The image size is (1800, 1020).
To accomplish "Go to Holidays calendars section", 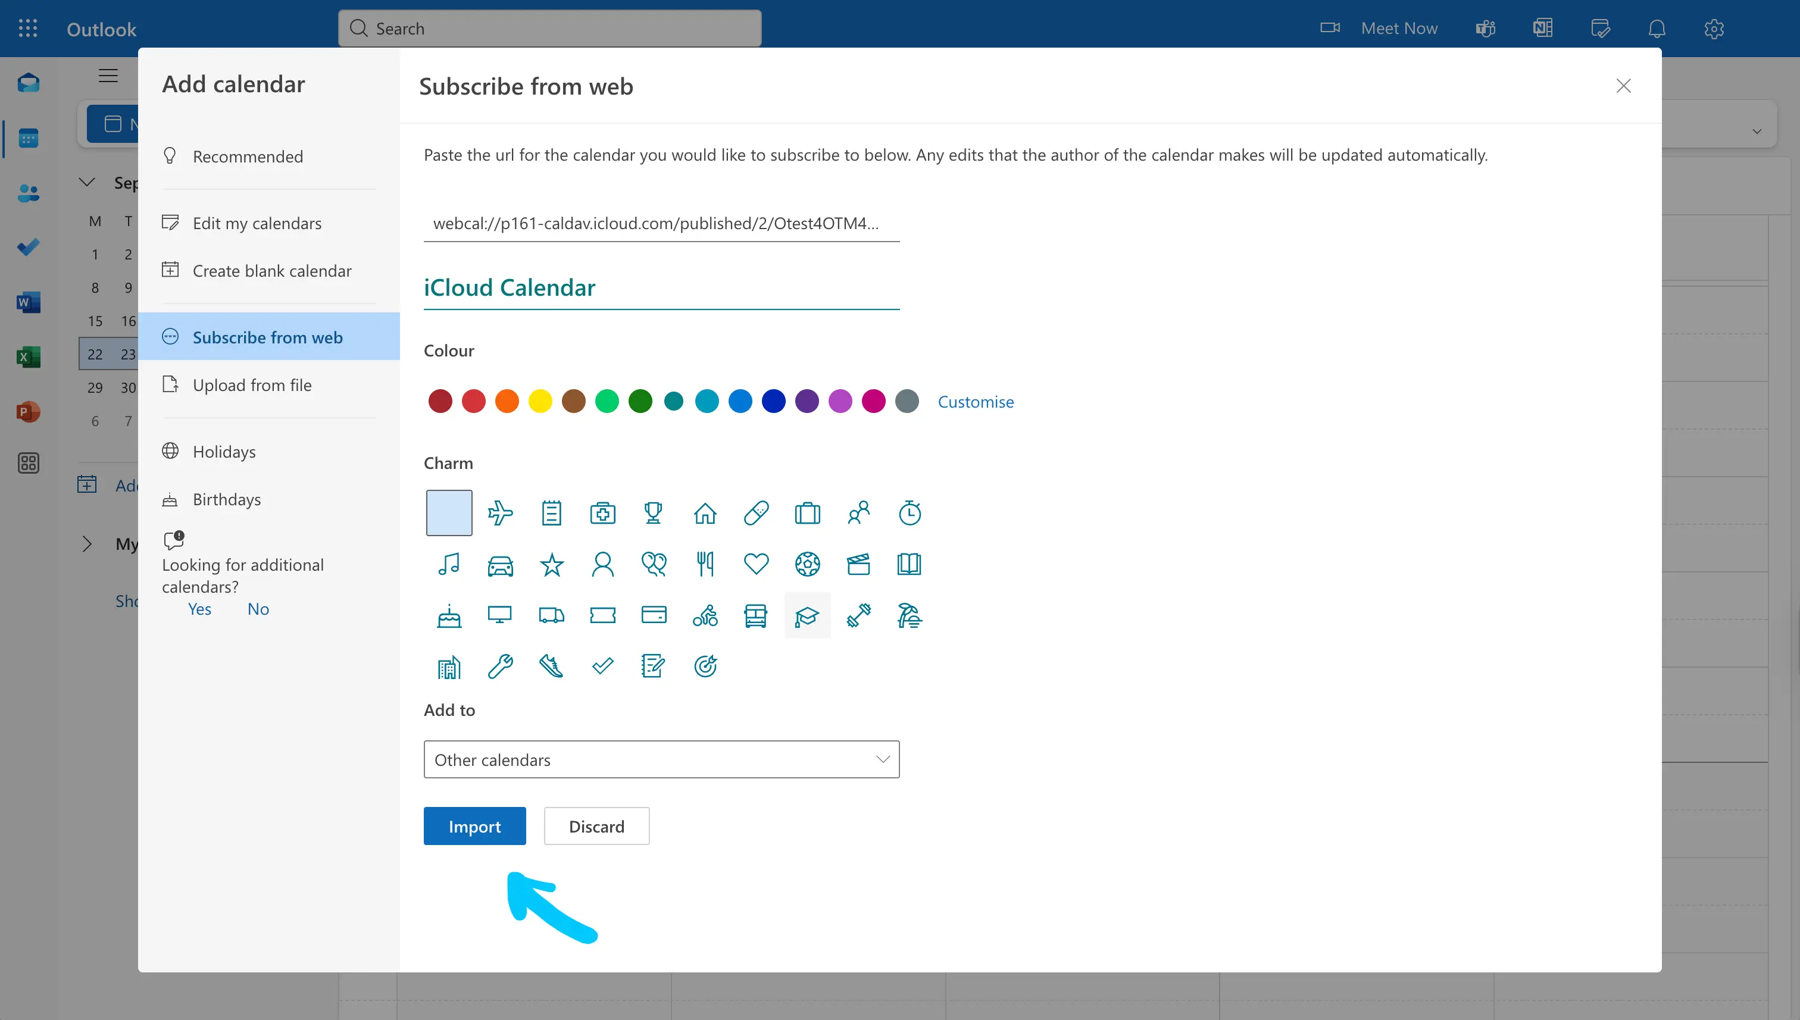I will tap(223, 452).
